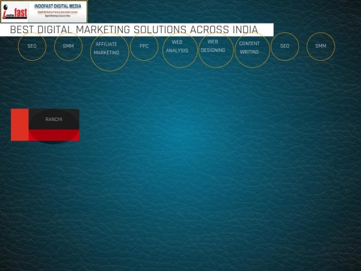Open the SMM circle next to Affiliate Marketing

click(x=68, y=46)
